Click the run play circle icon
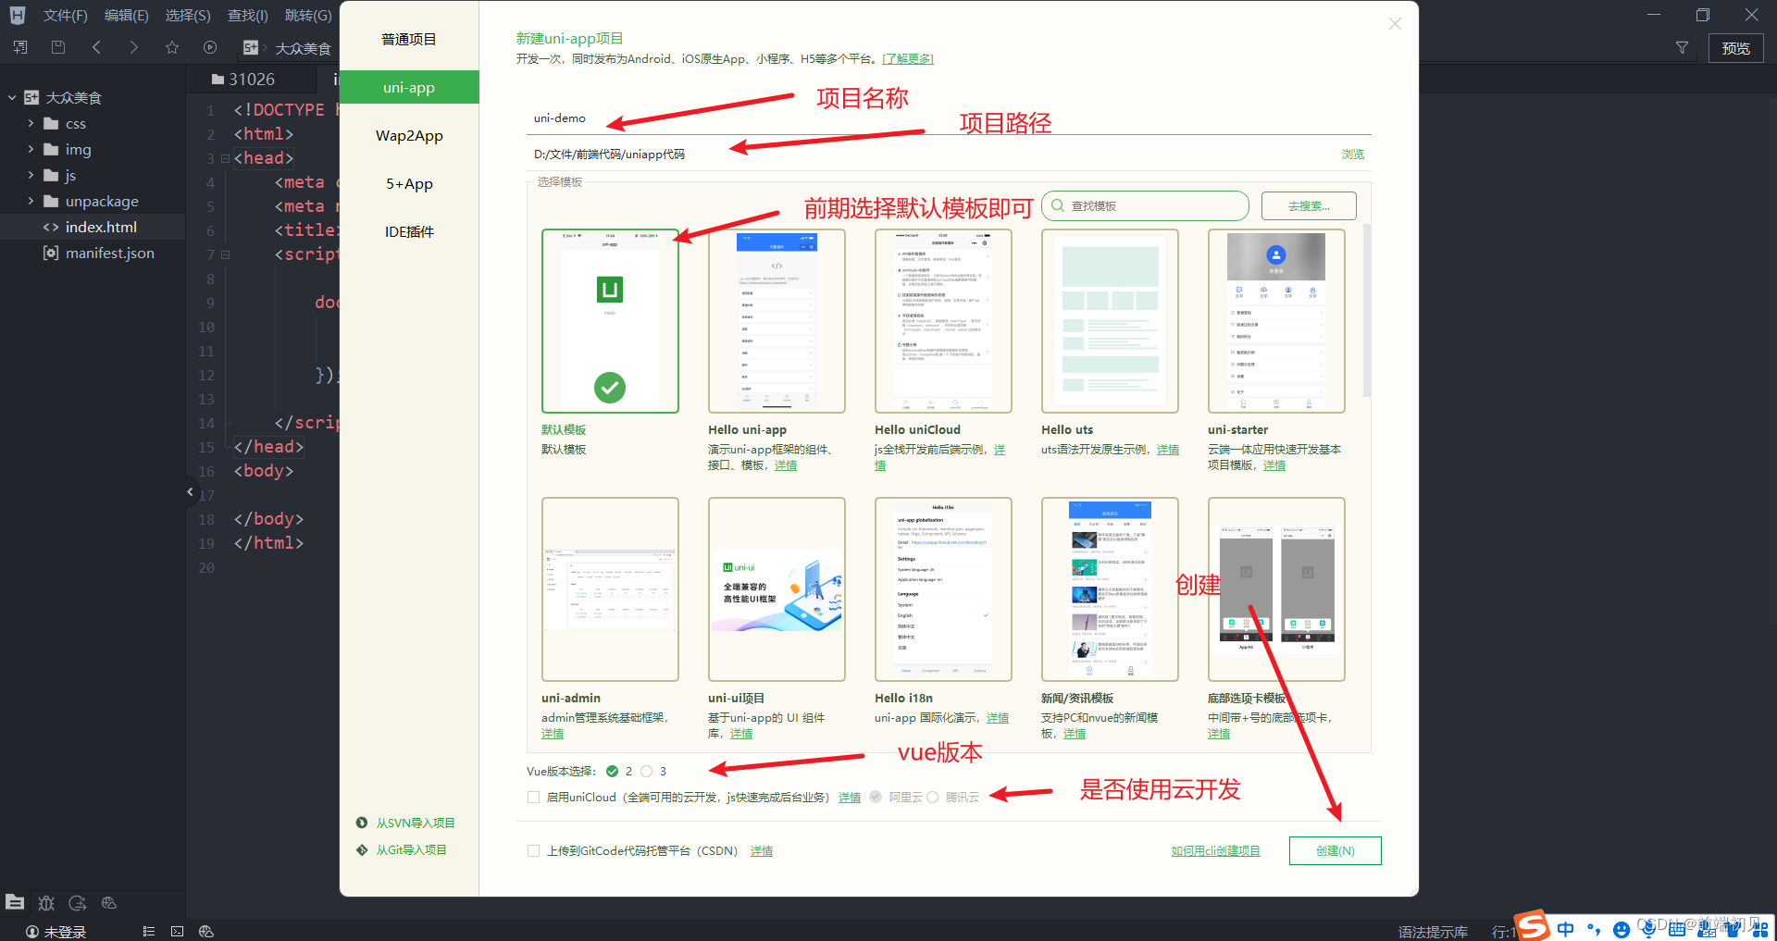The width and height of the screenshot is (1777, 941). [x=210, y=47]
